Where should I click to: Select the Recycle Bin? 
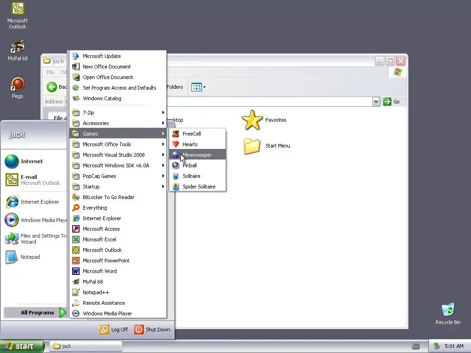click(x=448, y=313)
